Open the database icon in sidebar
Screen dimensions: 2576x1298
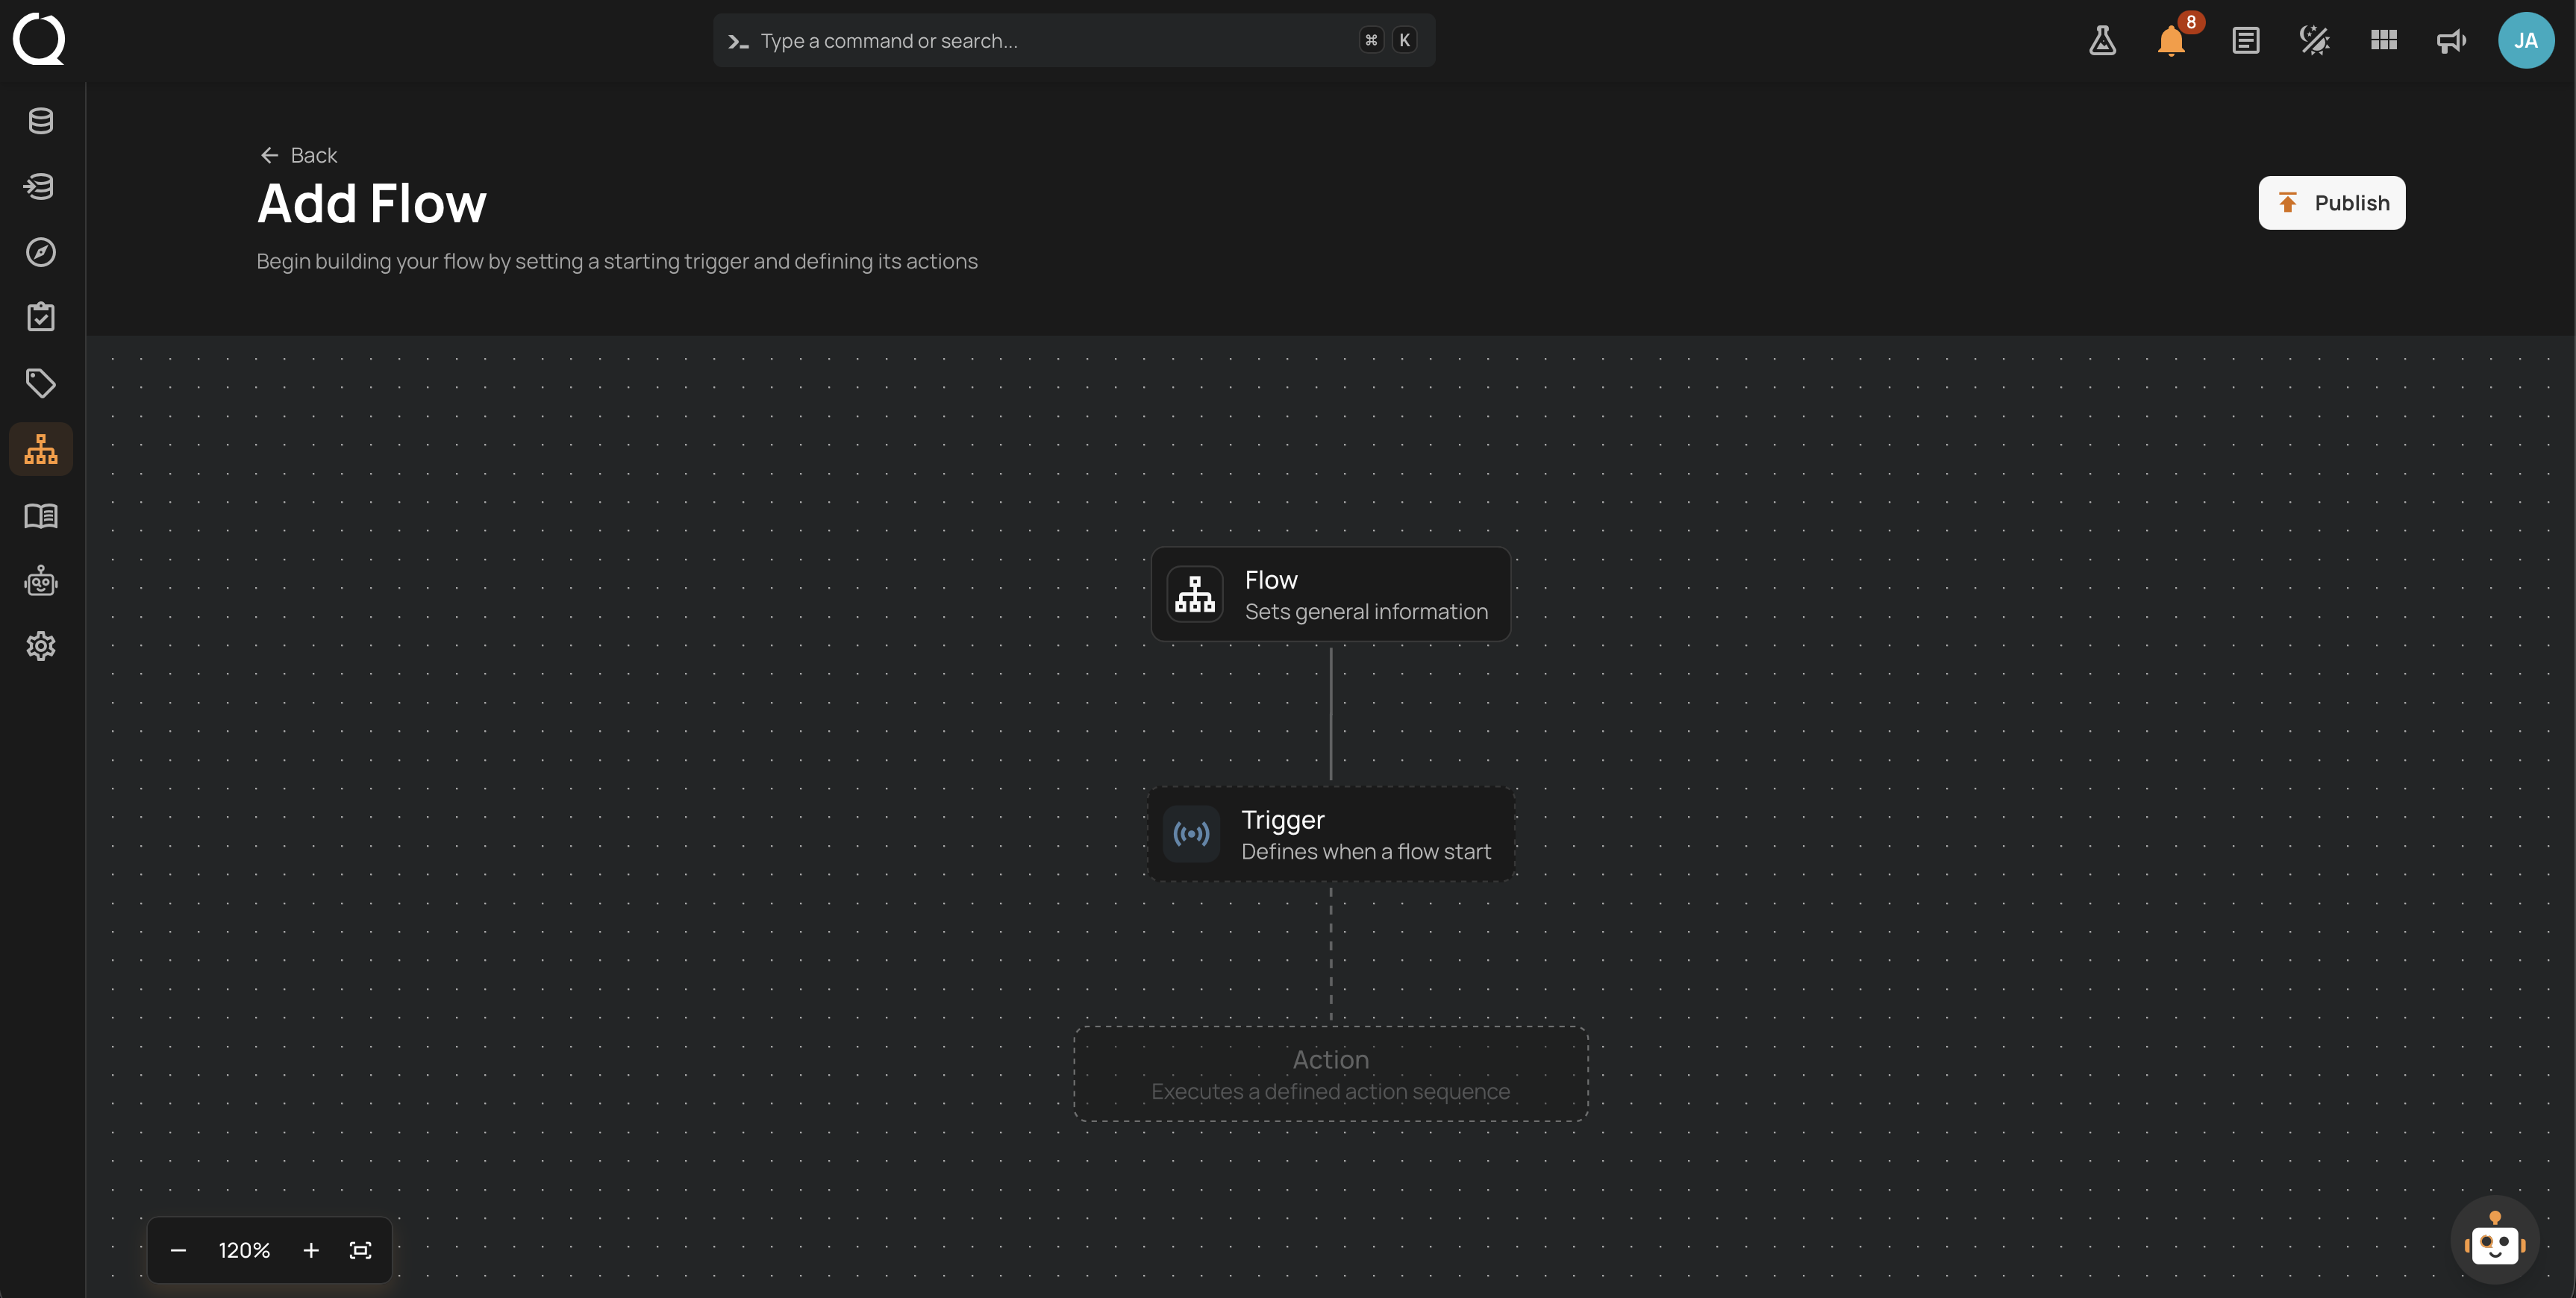(x=41, y=121)
